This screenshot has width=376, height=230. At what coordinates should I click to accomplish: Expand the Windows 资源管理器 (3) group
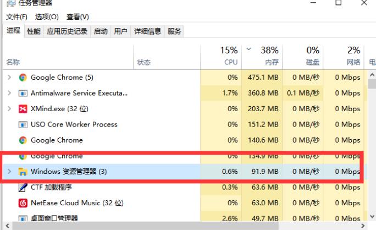tap(9, 172)
